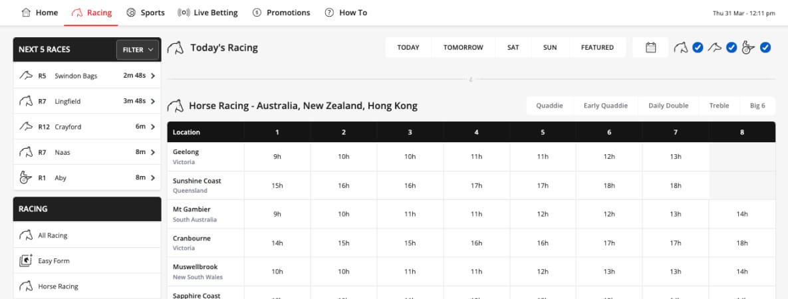Click the Cranbourne Victoria location cell
The width and height of the screenshot is (788, 299).
205,243
